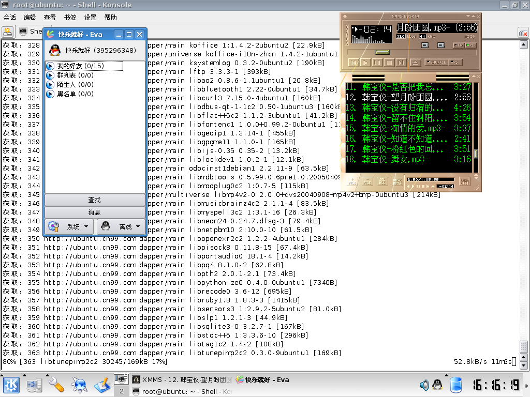Click the XMMS playlist scrollbar thumb
The height and width of the screenshot is (397, 530).
(476, 154)
